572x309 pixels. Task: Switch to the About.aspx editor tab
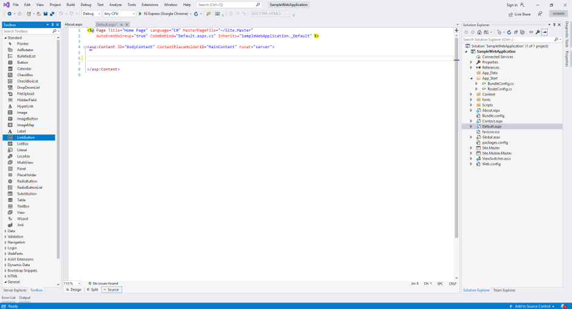(74, 24)
